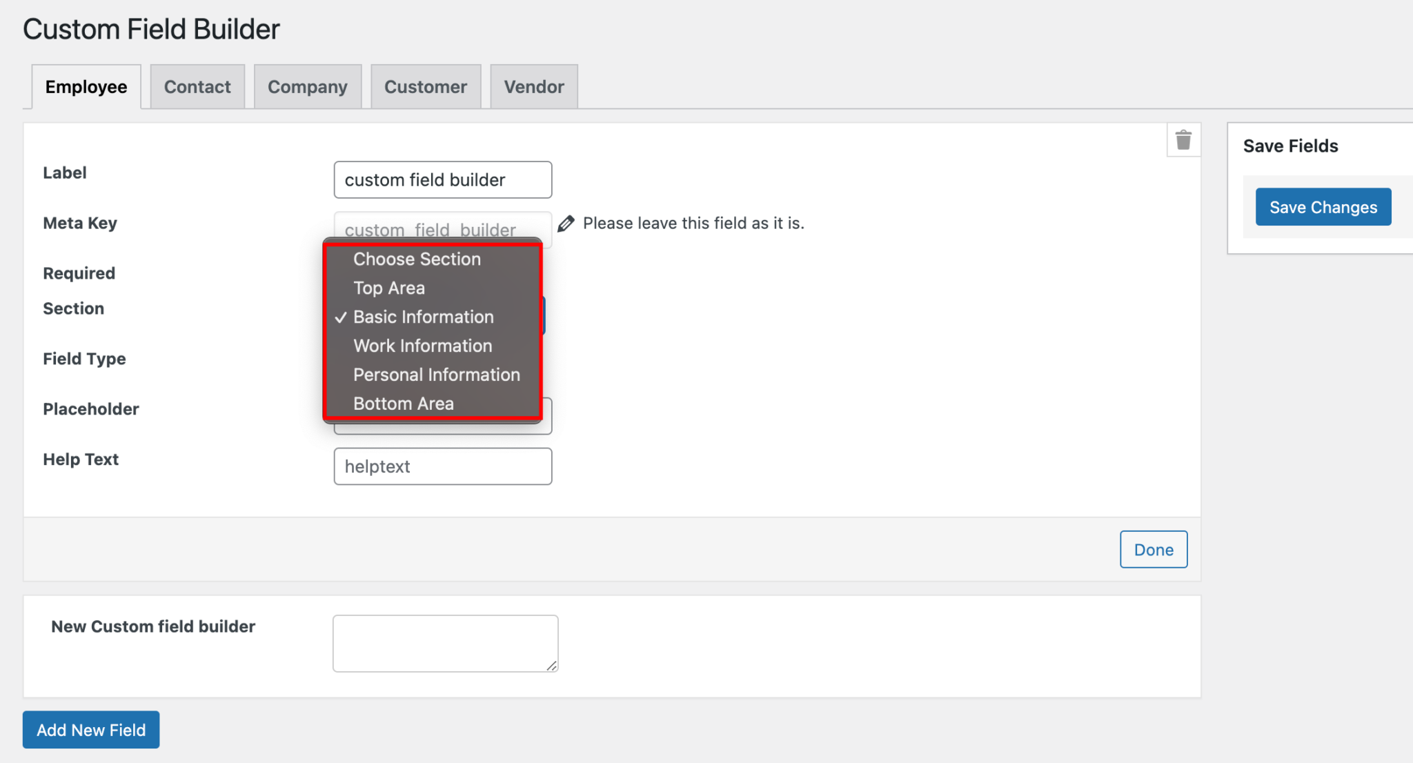Click the 'Custom Field Builder' page title
Viewport: 1413px width, 763px height.
tap(151, 30)
